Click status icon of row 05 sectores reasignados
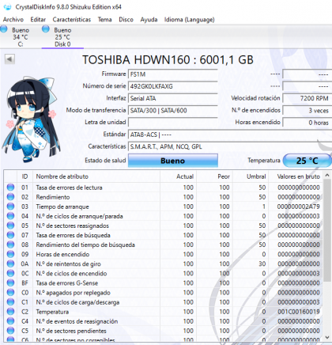The image size is (332, 345). (10, 226)
